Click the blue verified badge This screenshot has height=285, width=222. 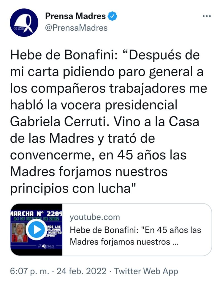pos(112,16)
